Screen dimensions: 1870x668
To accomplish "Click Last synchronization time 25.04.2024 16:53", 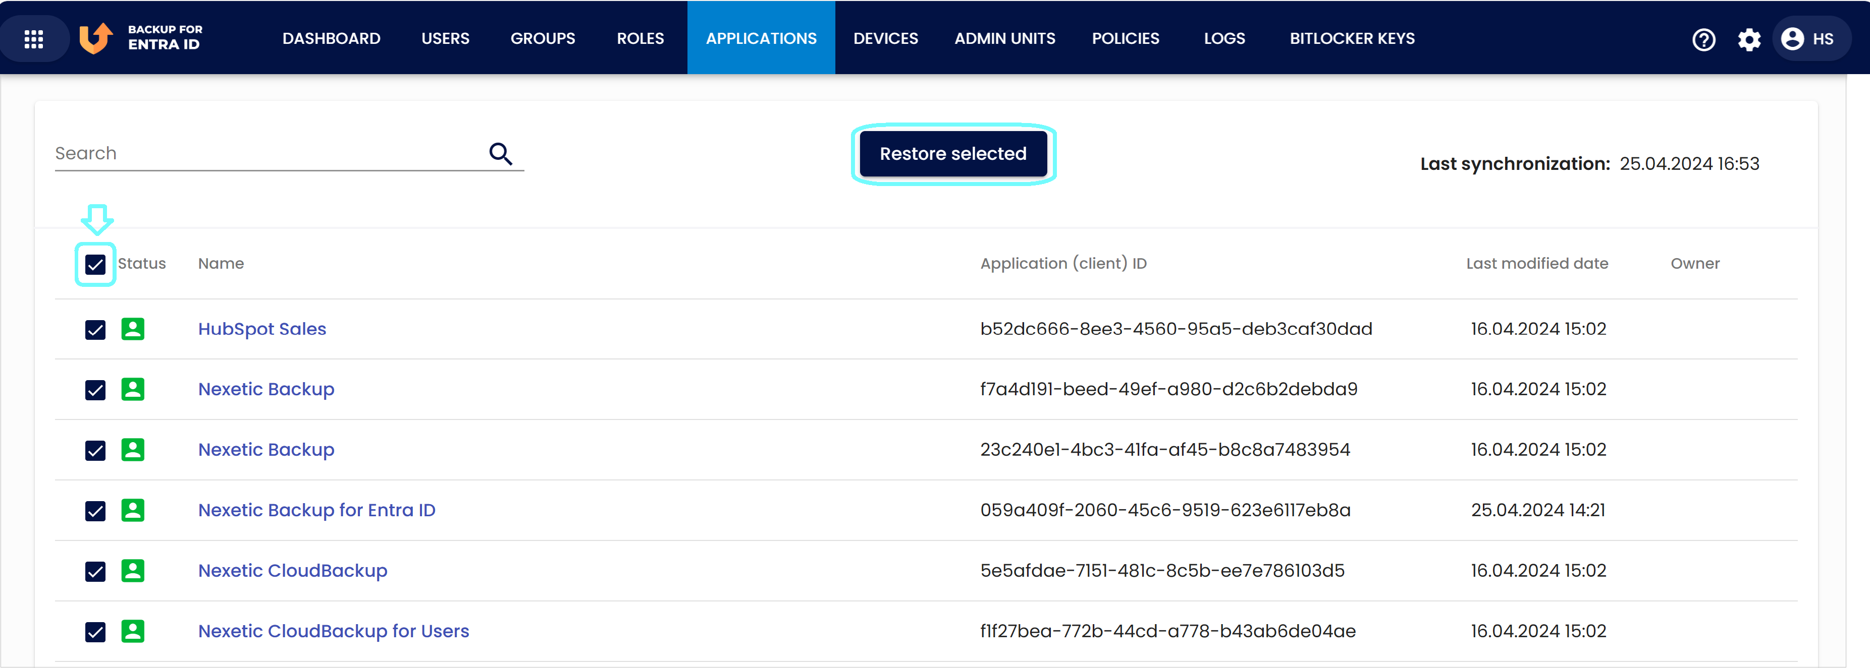I will click(x=1689, y=163).
